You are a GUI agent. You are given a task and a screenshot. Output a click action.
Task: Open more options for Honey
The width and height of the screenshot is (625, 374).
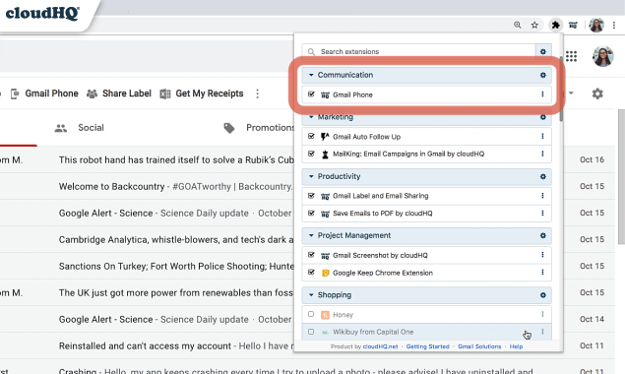point(542,314)
